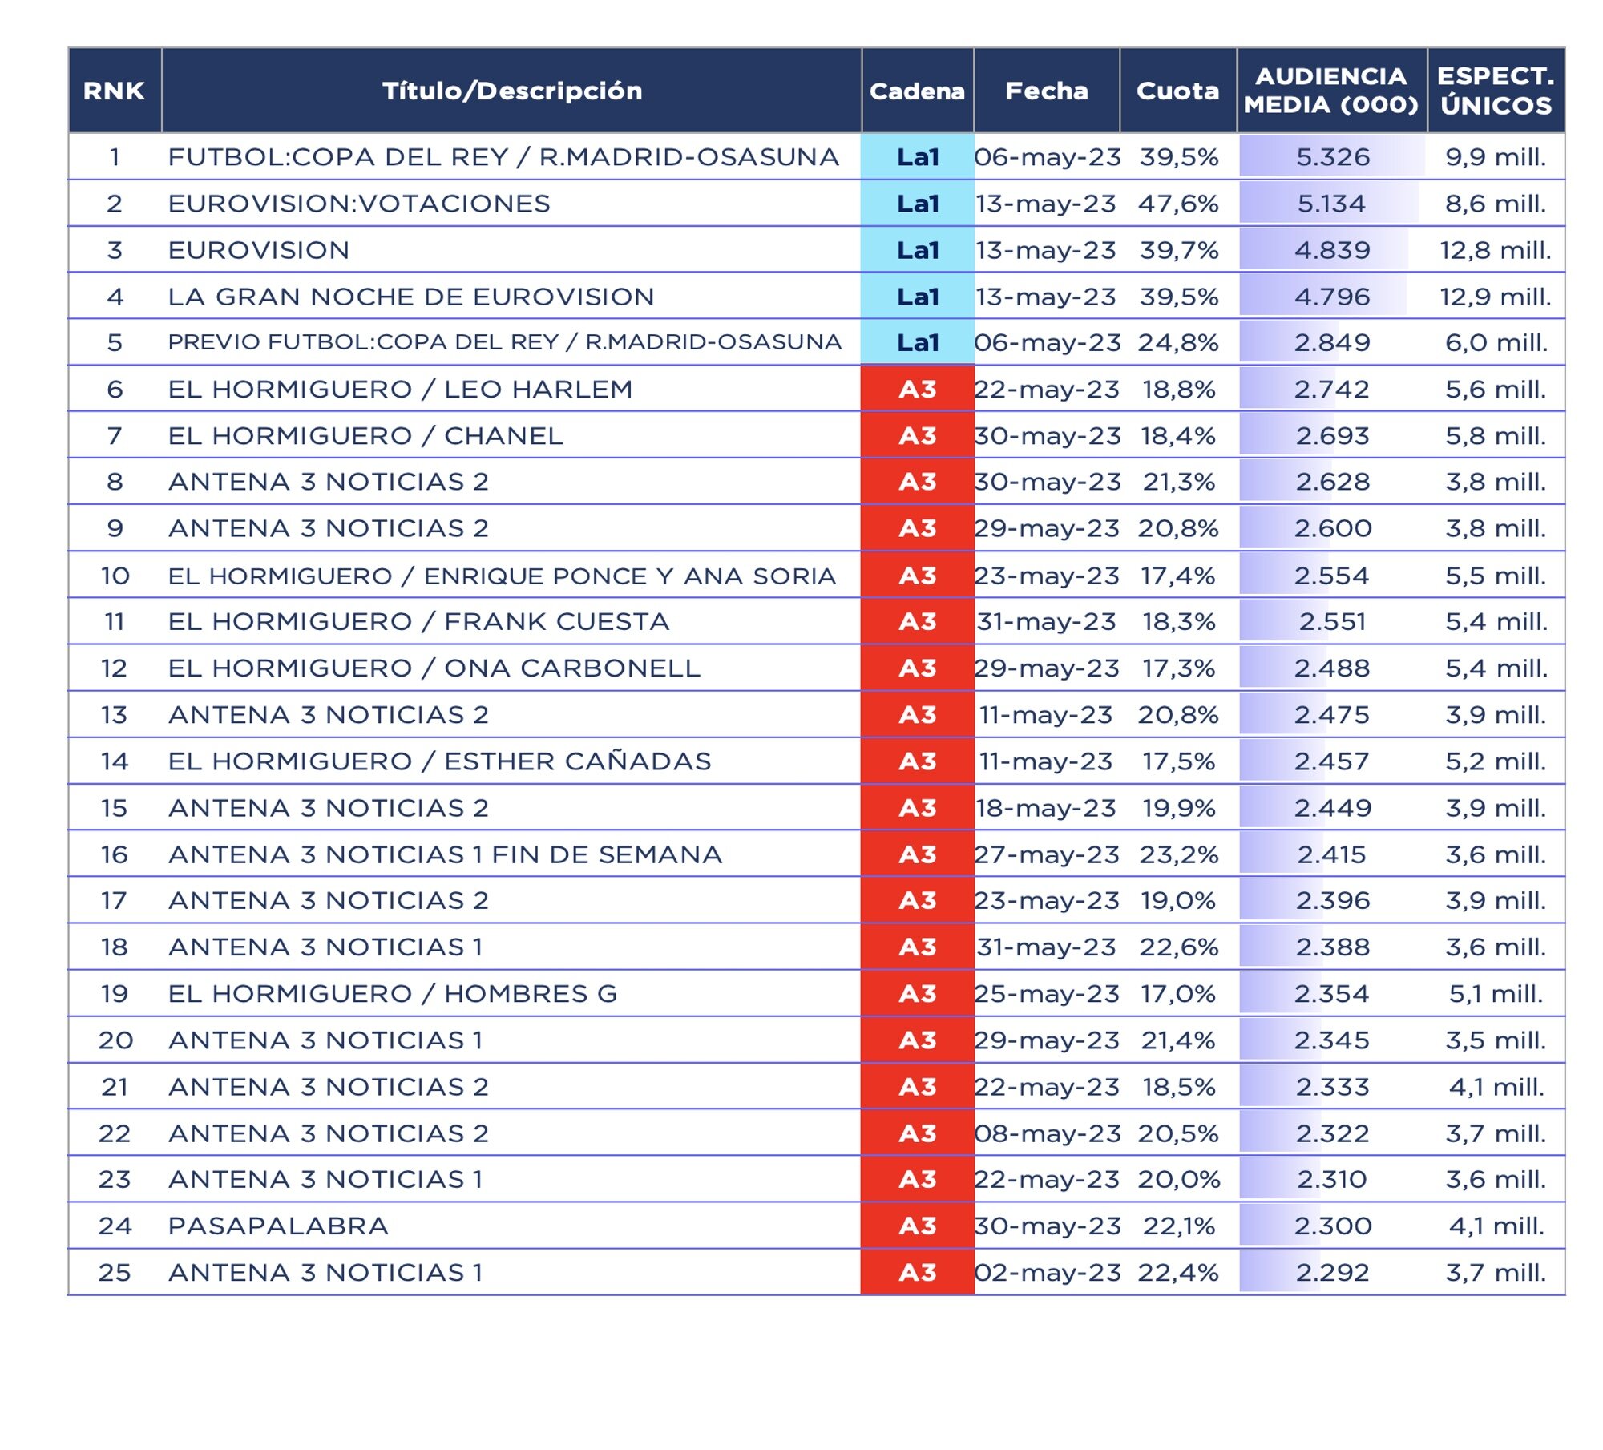Click the La1 badge in rank 1 row
The image size is (1603, 1450).
click(x=917, y=157)
